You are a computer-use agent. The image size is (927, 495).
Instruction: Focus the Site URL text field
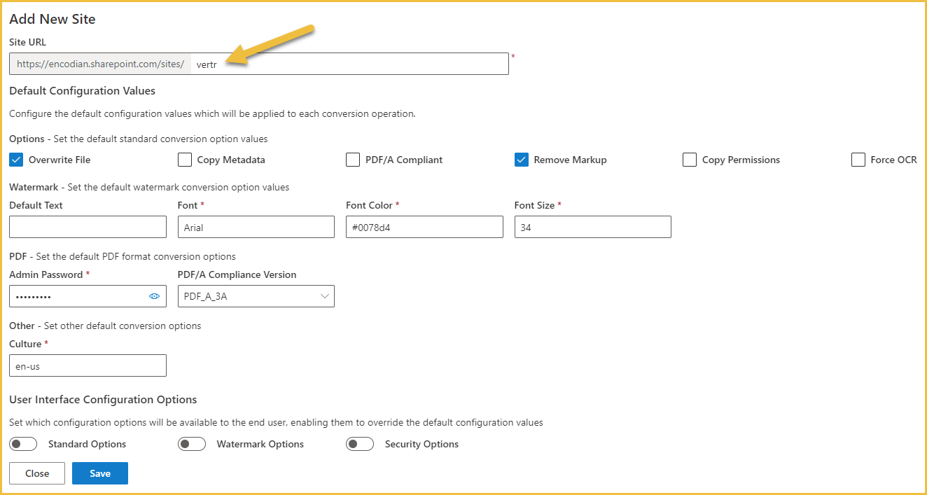point(349,64)
